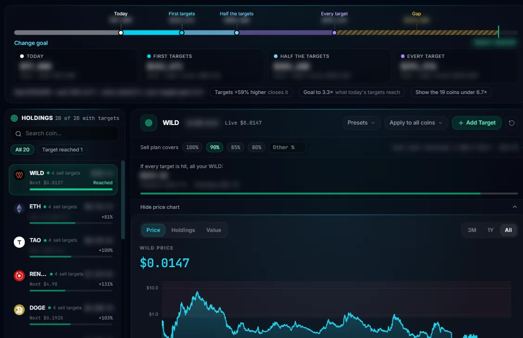Select 90% sell plan coverage
The height and width of the screenshot is (338, 523).
pos(215,147)
